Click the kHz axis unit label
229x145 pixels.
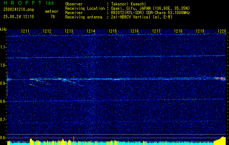pos(3,29)
